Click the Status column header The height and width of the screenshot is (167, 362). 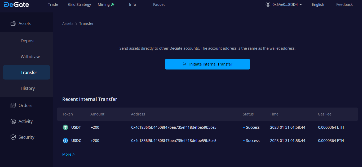point(248,114)
